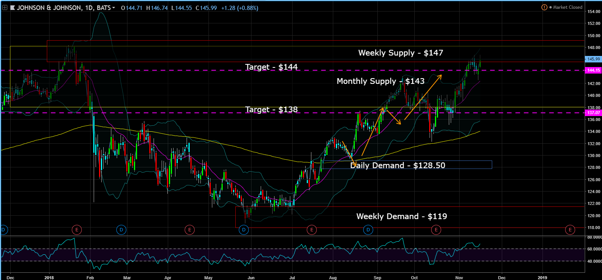This screenshot has height=280, width=602.
Task: Select the 'Weekly Demand - $119' text annotation
Action: [402, 216]
